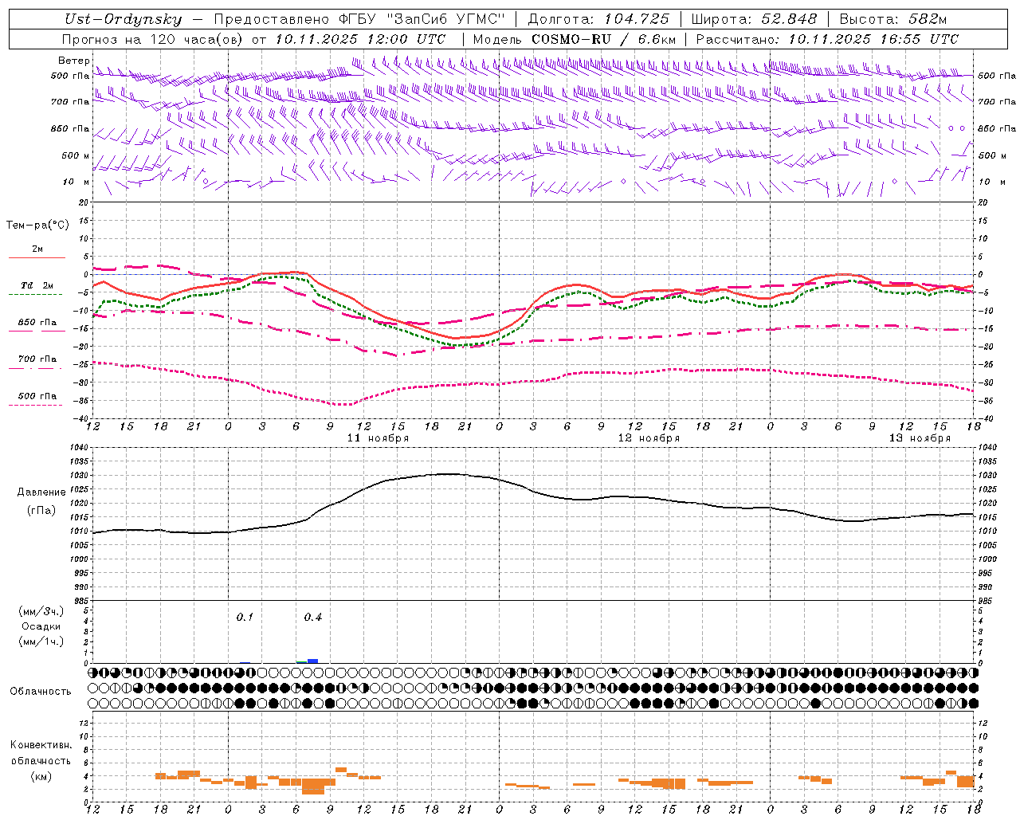This screenshot has width=1020, height=816.
Task: Click the Облачность cloud cover label
Action: (x=41, y=691)
